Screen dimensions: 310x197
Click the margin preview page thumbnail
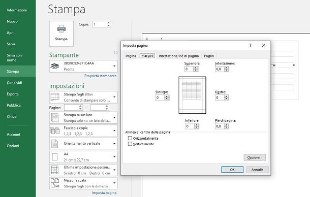pyautogui.click(x=192, y=95)
